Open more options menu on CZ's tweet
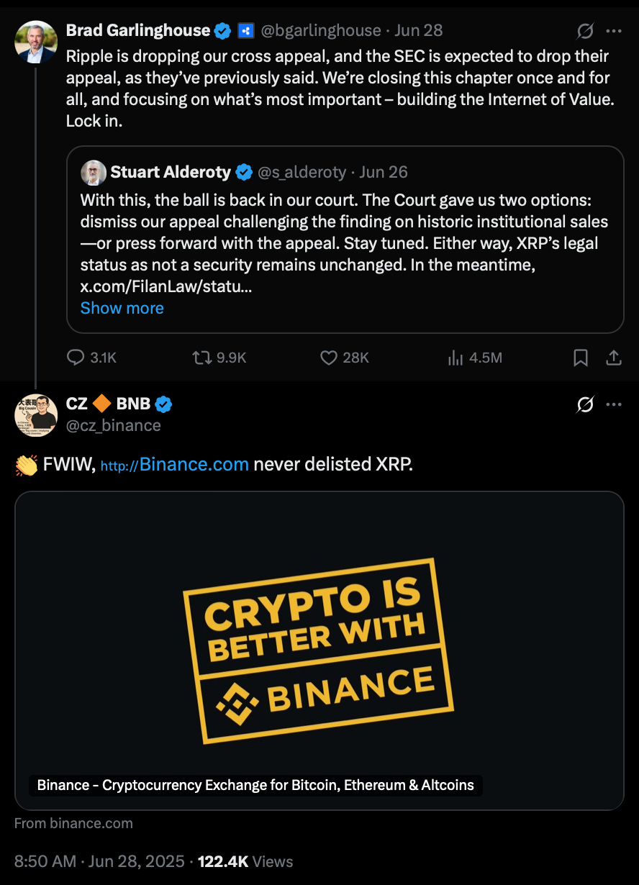 click(x=614, y=405)
